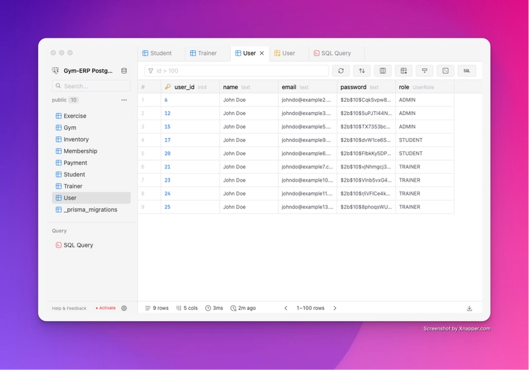Screen dimensions: 529x370
Task: Click the 3ms query time indicator
Action: 214,308
